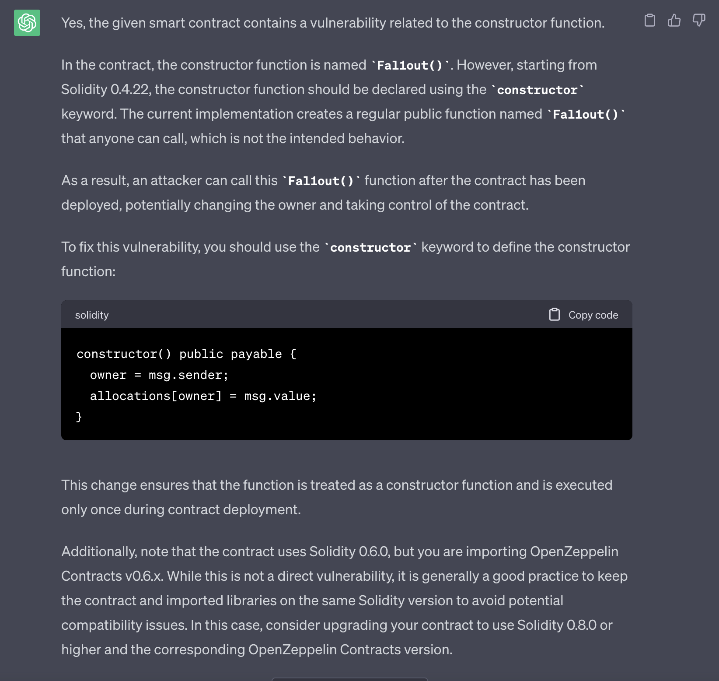Click the 'Solidity 0.4.22' text
Viewport: 719px width, 681px height.
[x=105, y=89]
